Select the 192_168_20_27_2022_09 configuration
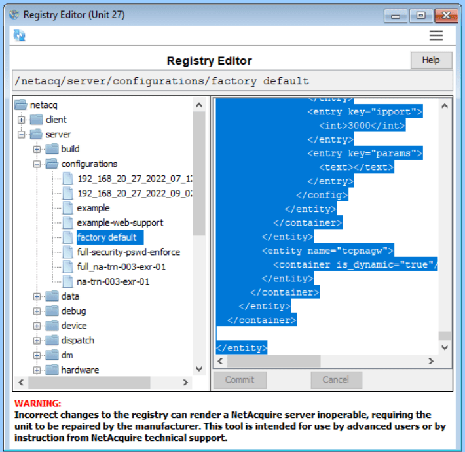The image size is (465, 452). point(134,194)
